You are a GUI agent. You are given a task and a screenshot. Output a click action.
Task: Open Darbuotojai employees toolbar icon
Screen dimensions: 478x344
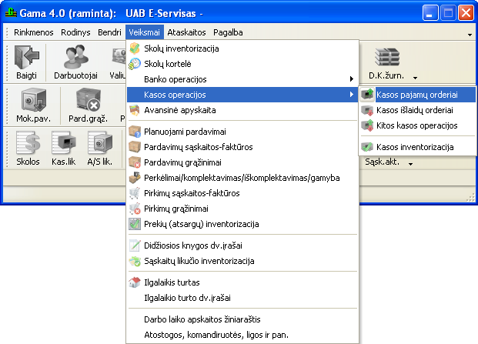tap(75, 57)
